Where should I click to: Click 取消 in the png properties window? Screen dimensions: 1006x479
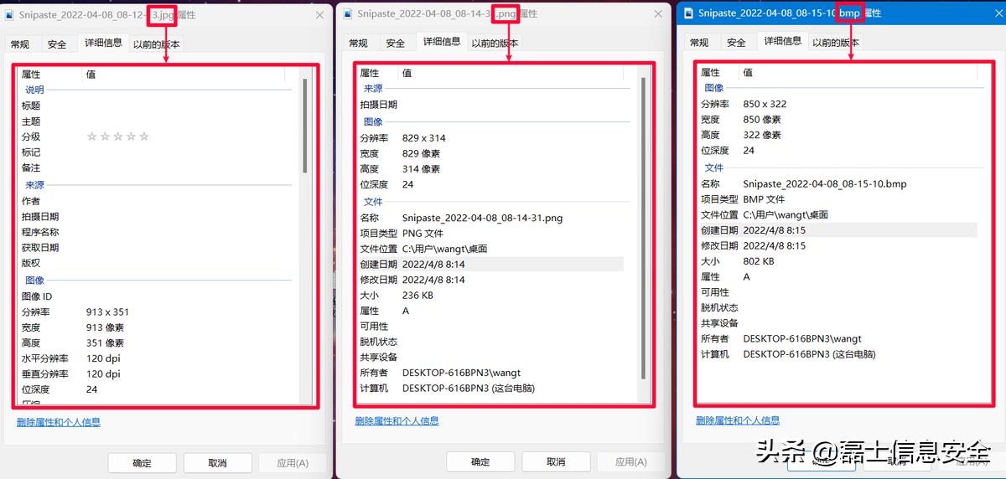pyautogui.click(x=556, y=462)
